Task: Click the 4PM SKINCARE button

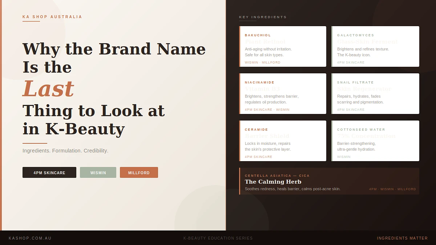Action: click(49, 173)
